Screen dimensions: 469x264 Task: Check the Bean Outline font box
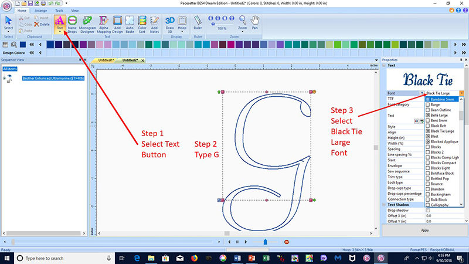(x=428, y=109)
